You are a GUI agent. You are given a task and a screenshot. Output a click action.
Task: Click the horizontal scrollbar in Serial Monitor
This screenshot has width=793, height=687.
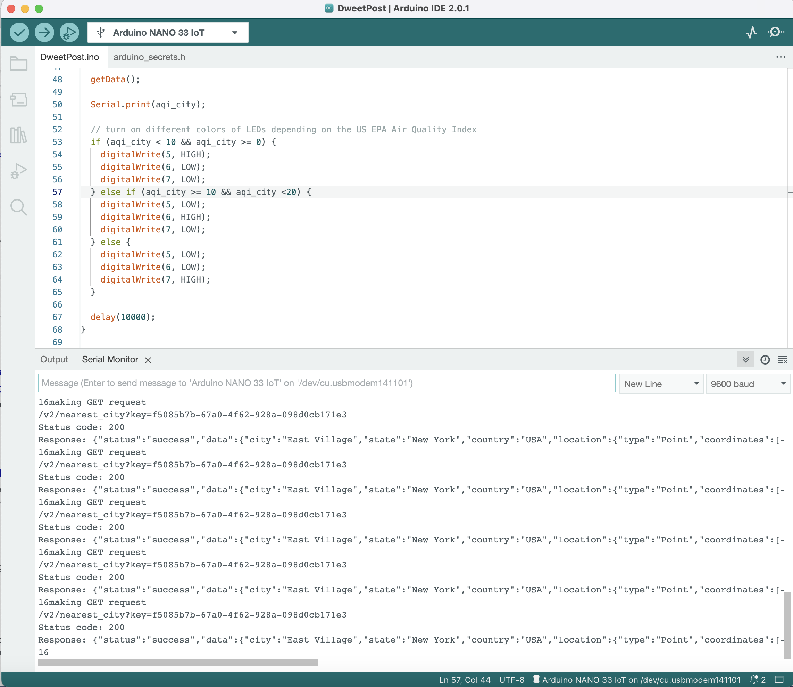pos(178,663)
